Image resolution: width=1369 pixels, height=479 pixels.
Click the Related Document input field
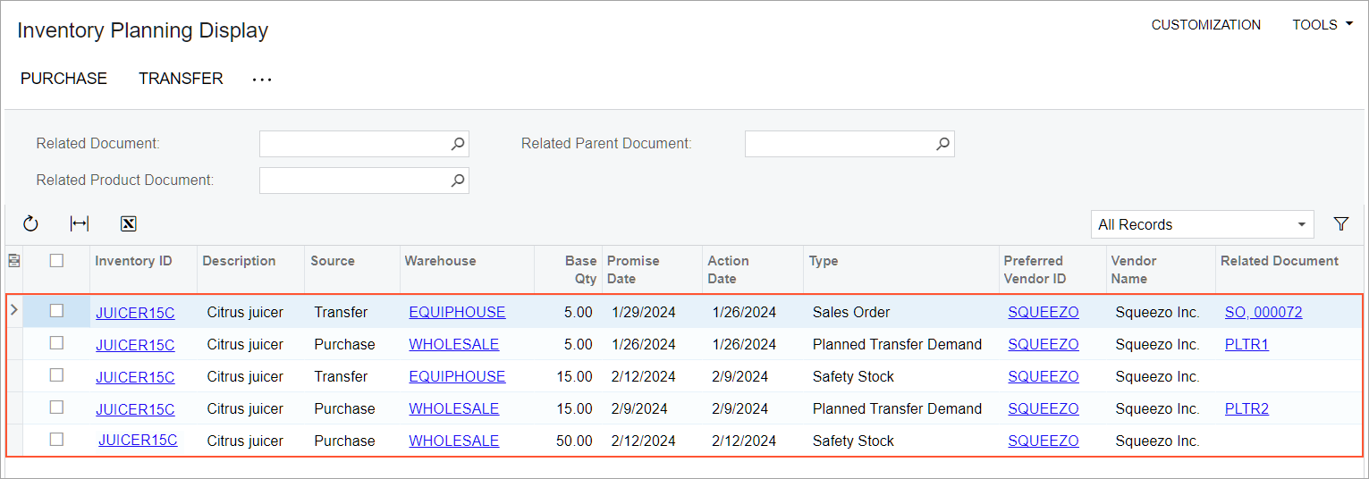click(353, 144)
